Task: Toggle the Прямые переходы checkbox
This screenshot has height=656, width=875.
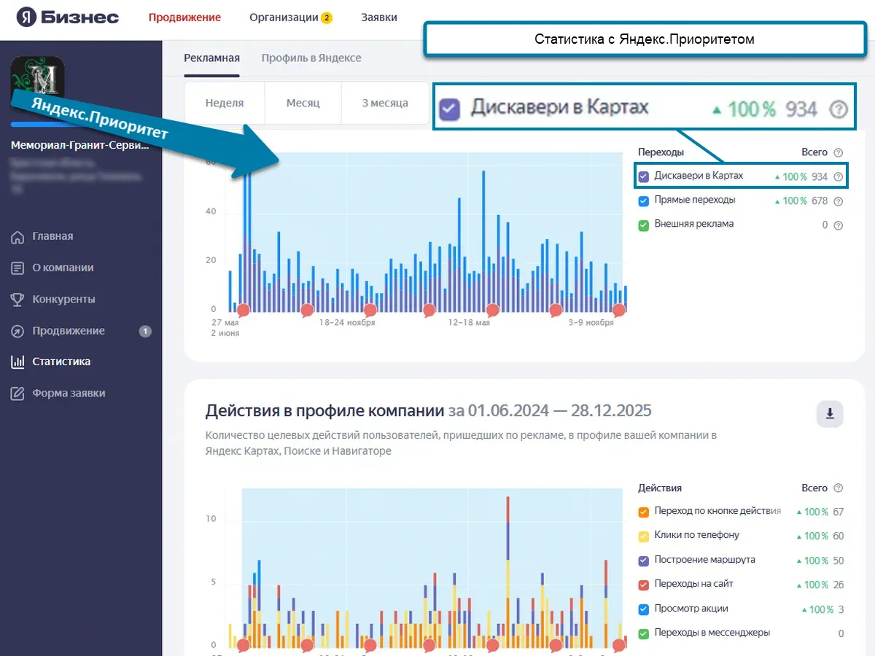Action: 643,200
